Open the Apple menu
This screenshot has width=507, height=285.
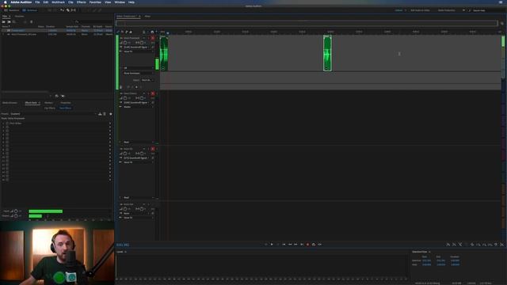6,2
